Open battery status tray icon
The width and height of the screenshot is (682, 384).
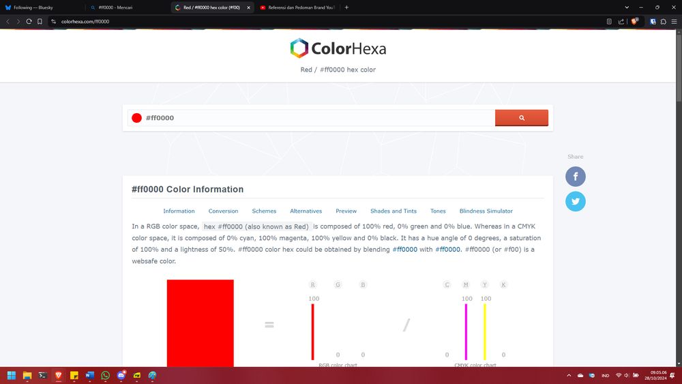click(636, 375)
